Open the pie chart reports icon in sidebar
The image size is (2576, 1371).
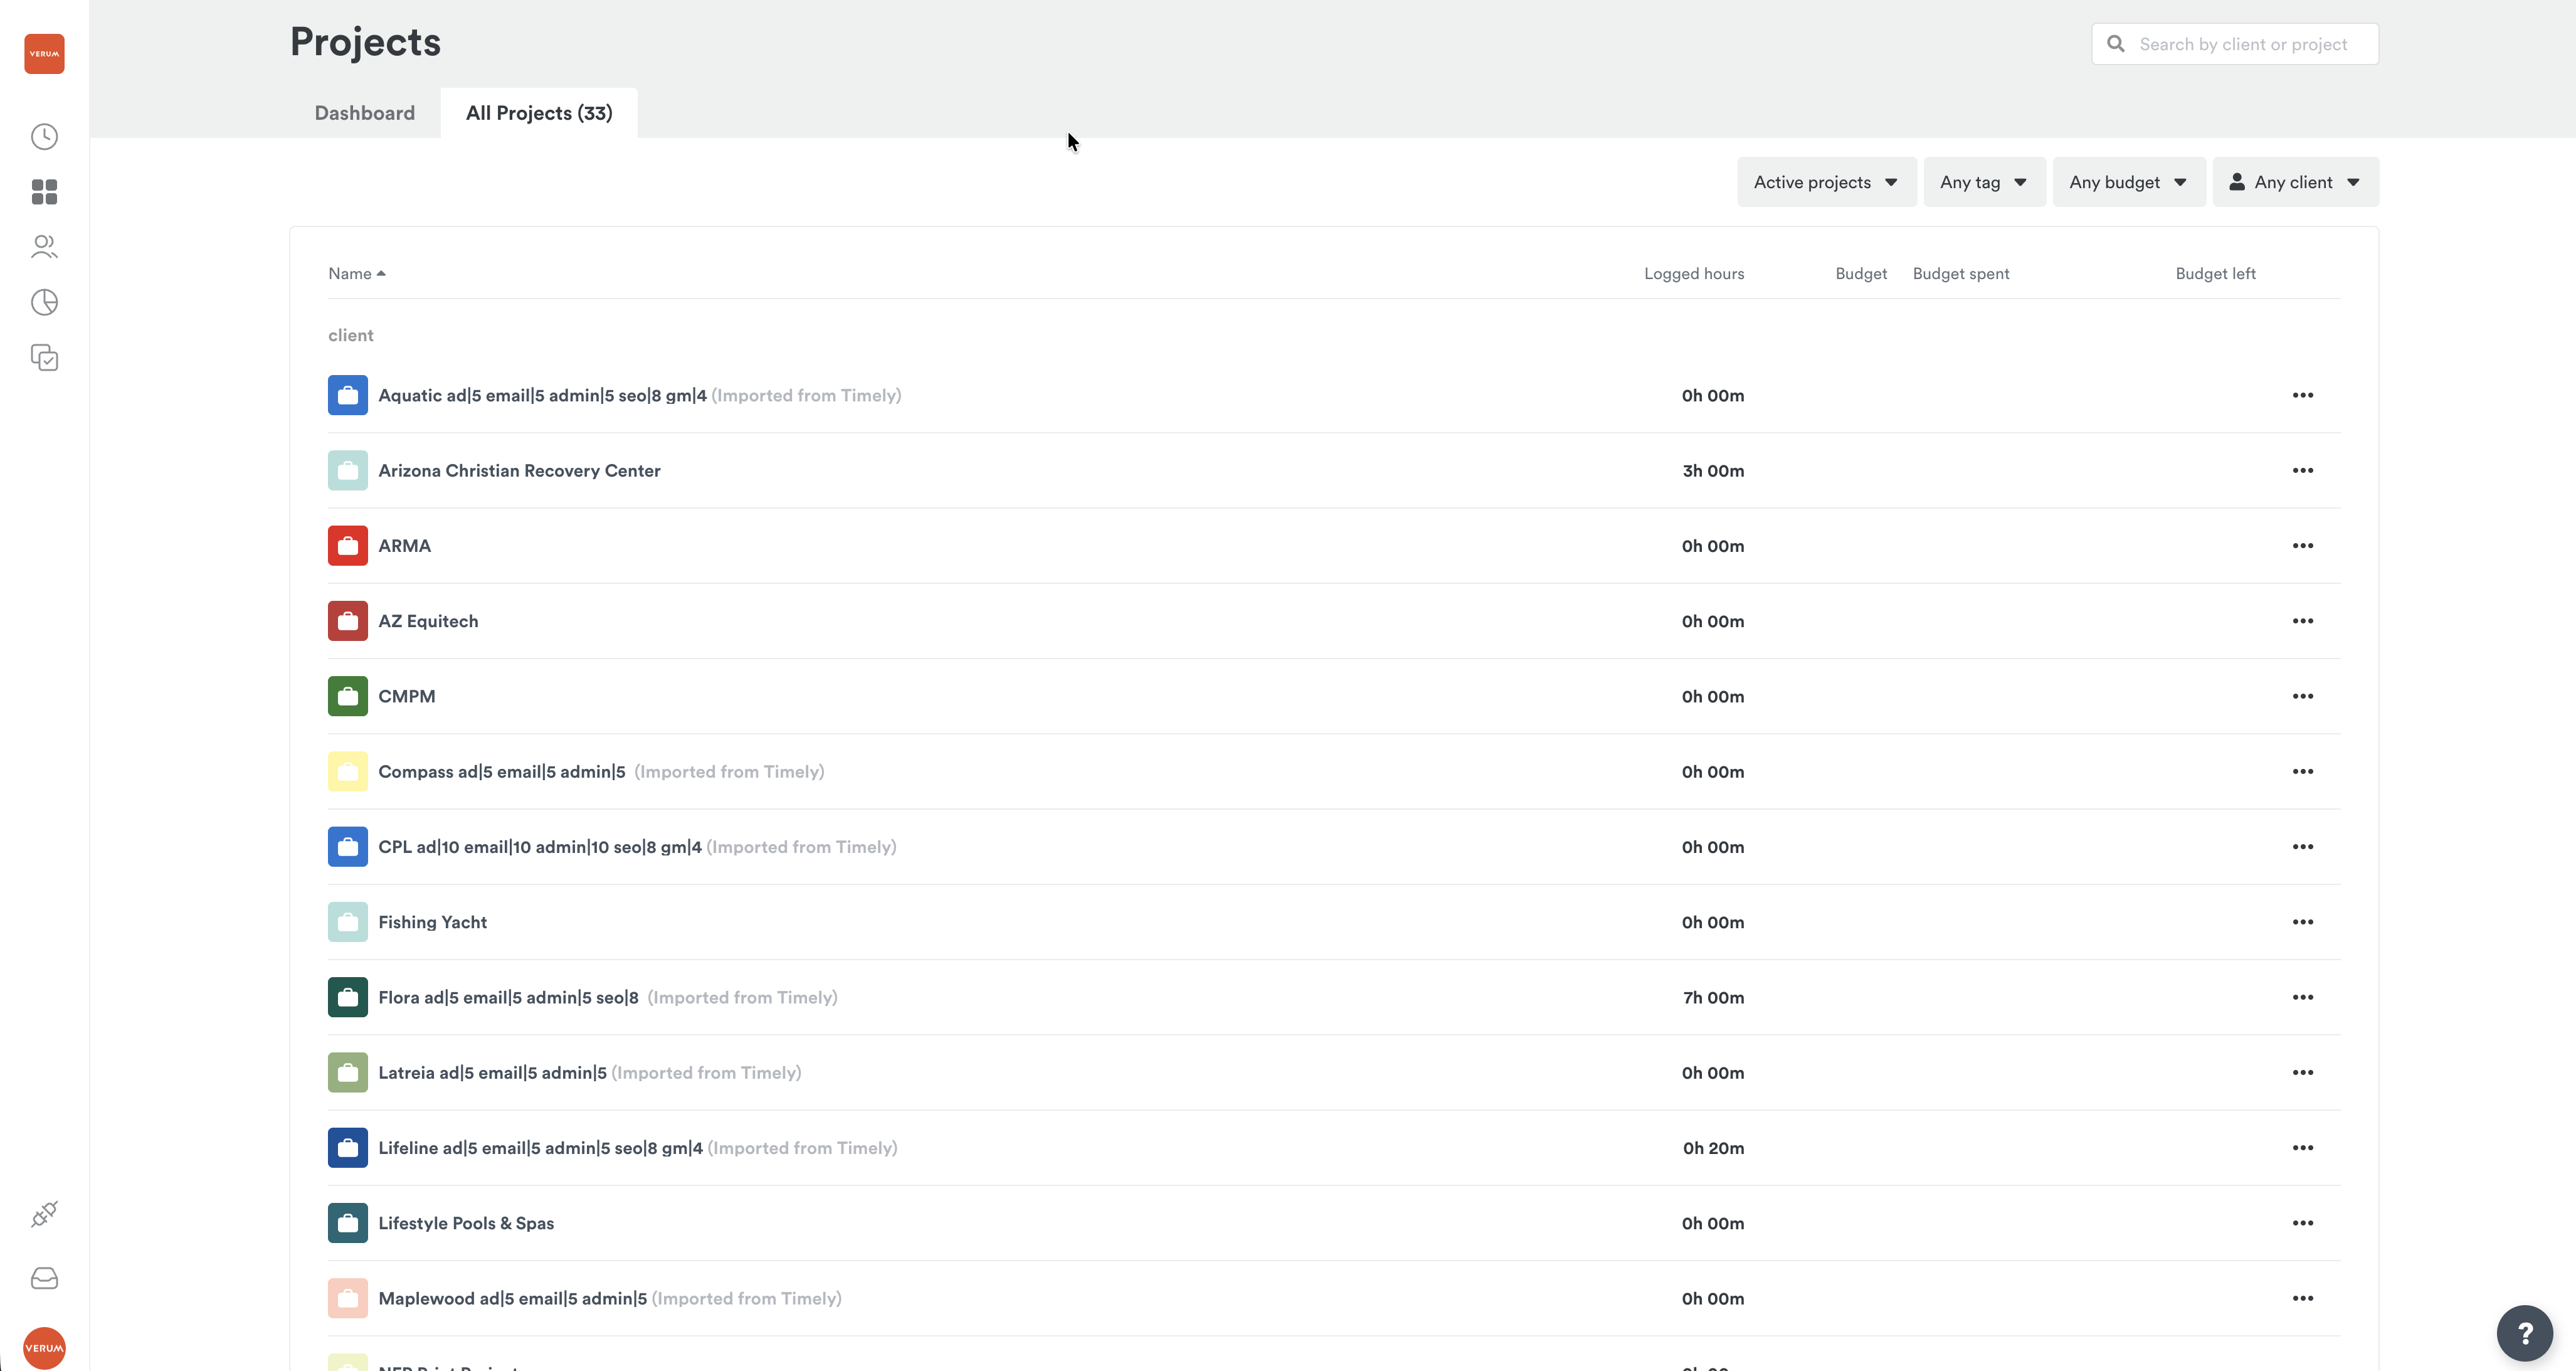tap(44, 302)
